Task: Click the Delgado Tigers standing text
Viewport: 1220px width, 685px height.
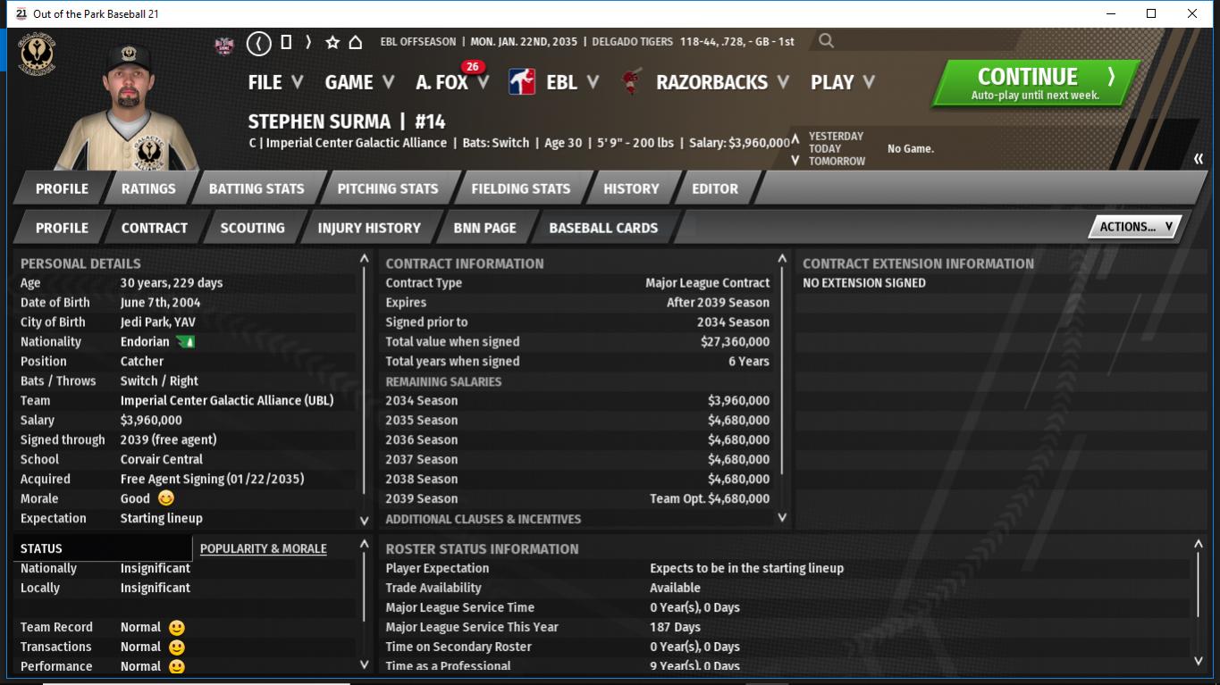Action: pos(692,42)
